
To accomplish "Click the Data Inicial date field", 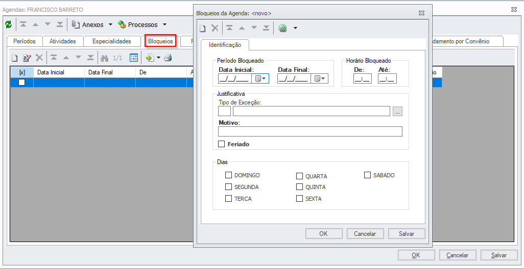I will 235,78.
